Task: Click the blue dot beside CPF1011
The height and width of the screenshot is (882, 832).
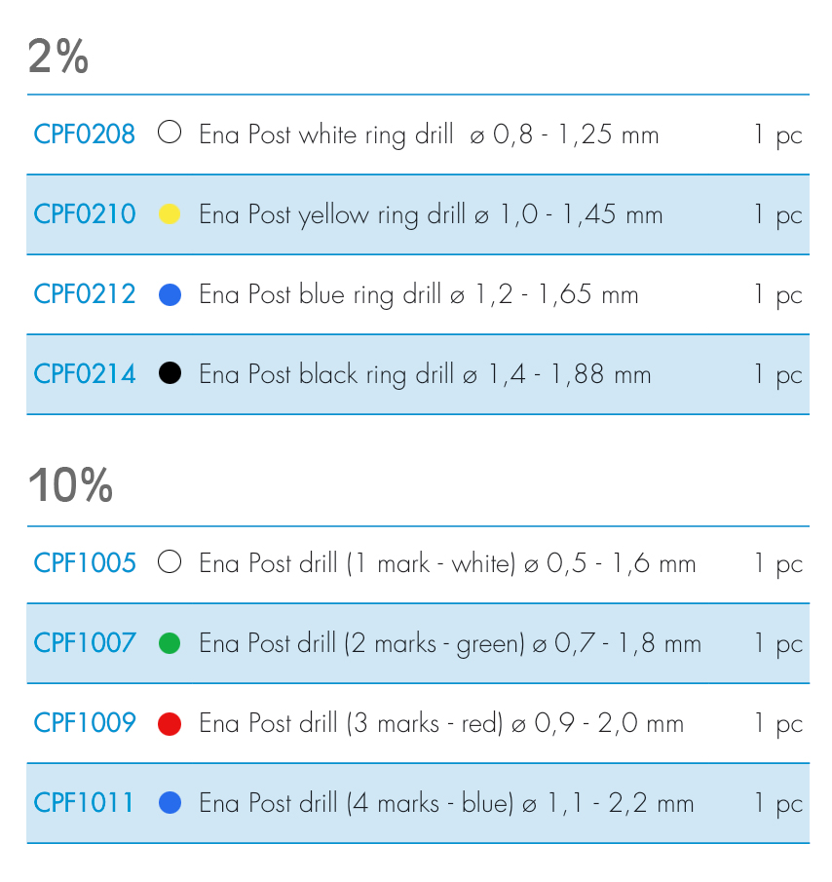Action: coord(170,803)
